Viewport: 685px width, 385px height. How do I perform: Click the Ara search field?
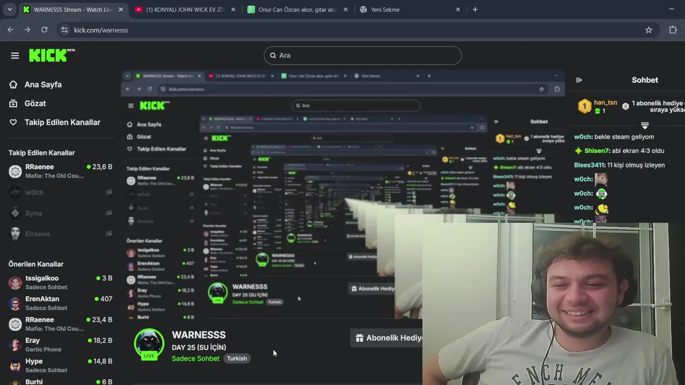click(x=362, y=55)
